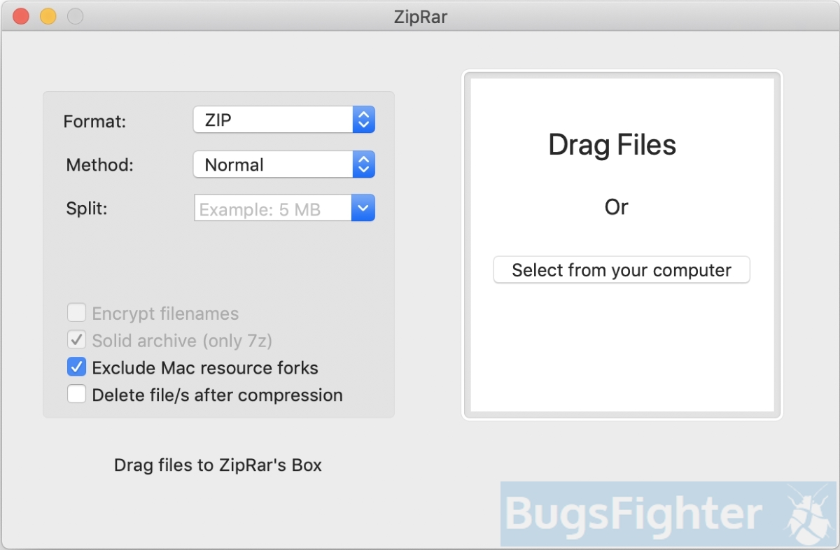Toggle Solid archive (only 7z) checkbox
The image size is (840, 550).
[76, 340]
